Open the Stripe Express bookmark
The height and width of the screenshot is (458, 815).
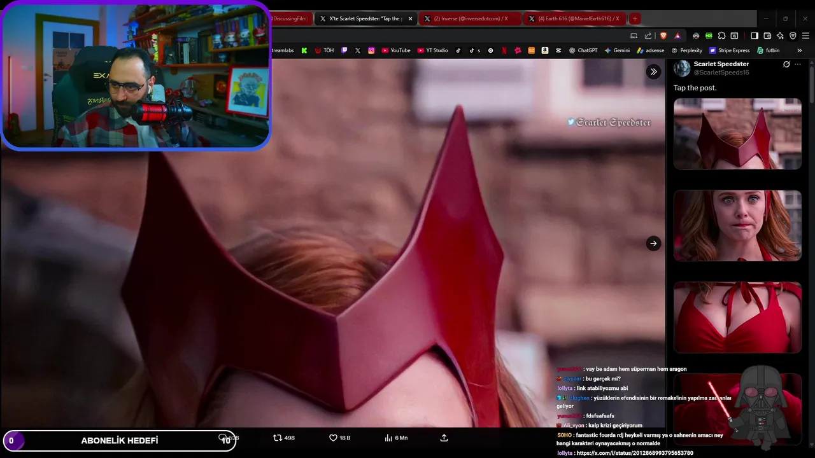[730, 50]
